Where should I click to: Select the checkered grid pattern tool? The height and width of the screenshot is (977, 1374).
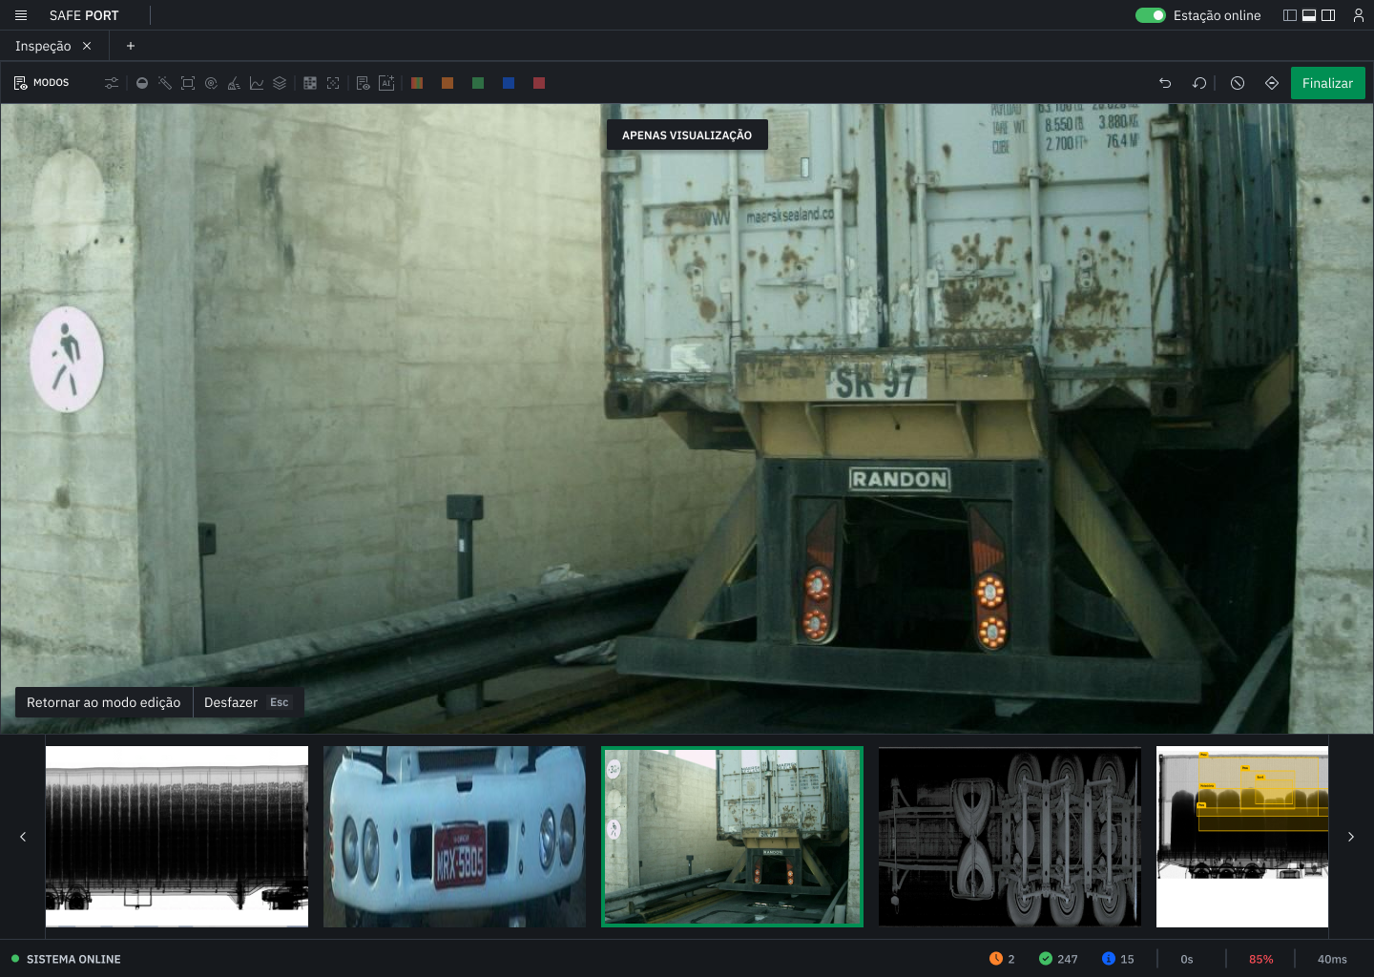tap(310, 83)
